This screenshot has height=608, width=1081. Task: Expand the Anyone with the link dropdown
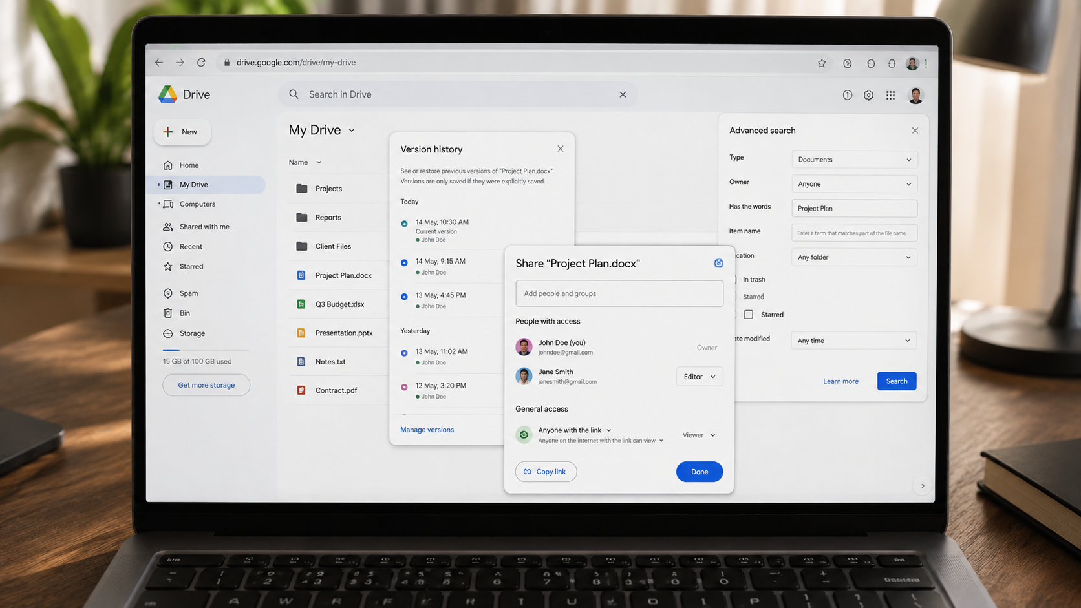(608, 430)
